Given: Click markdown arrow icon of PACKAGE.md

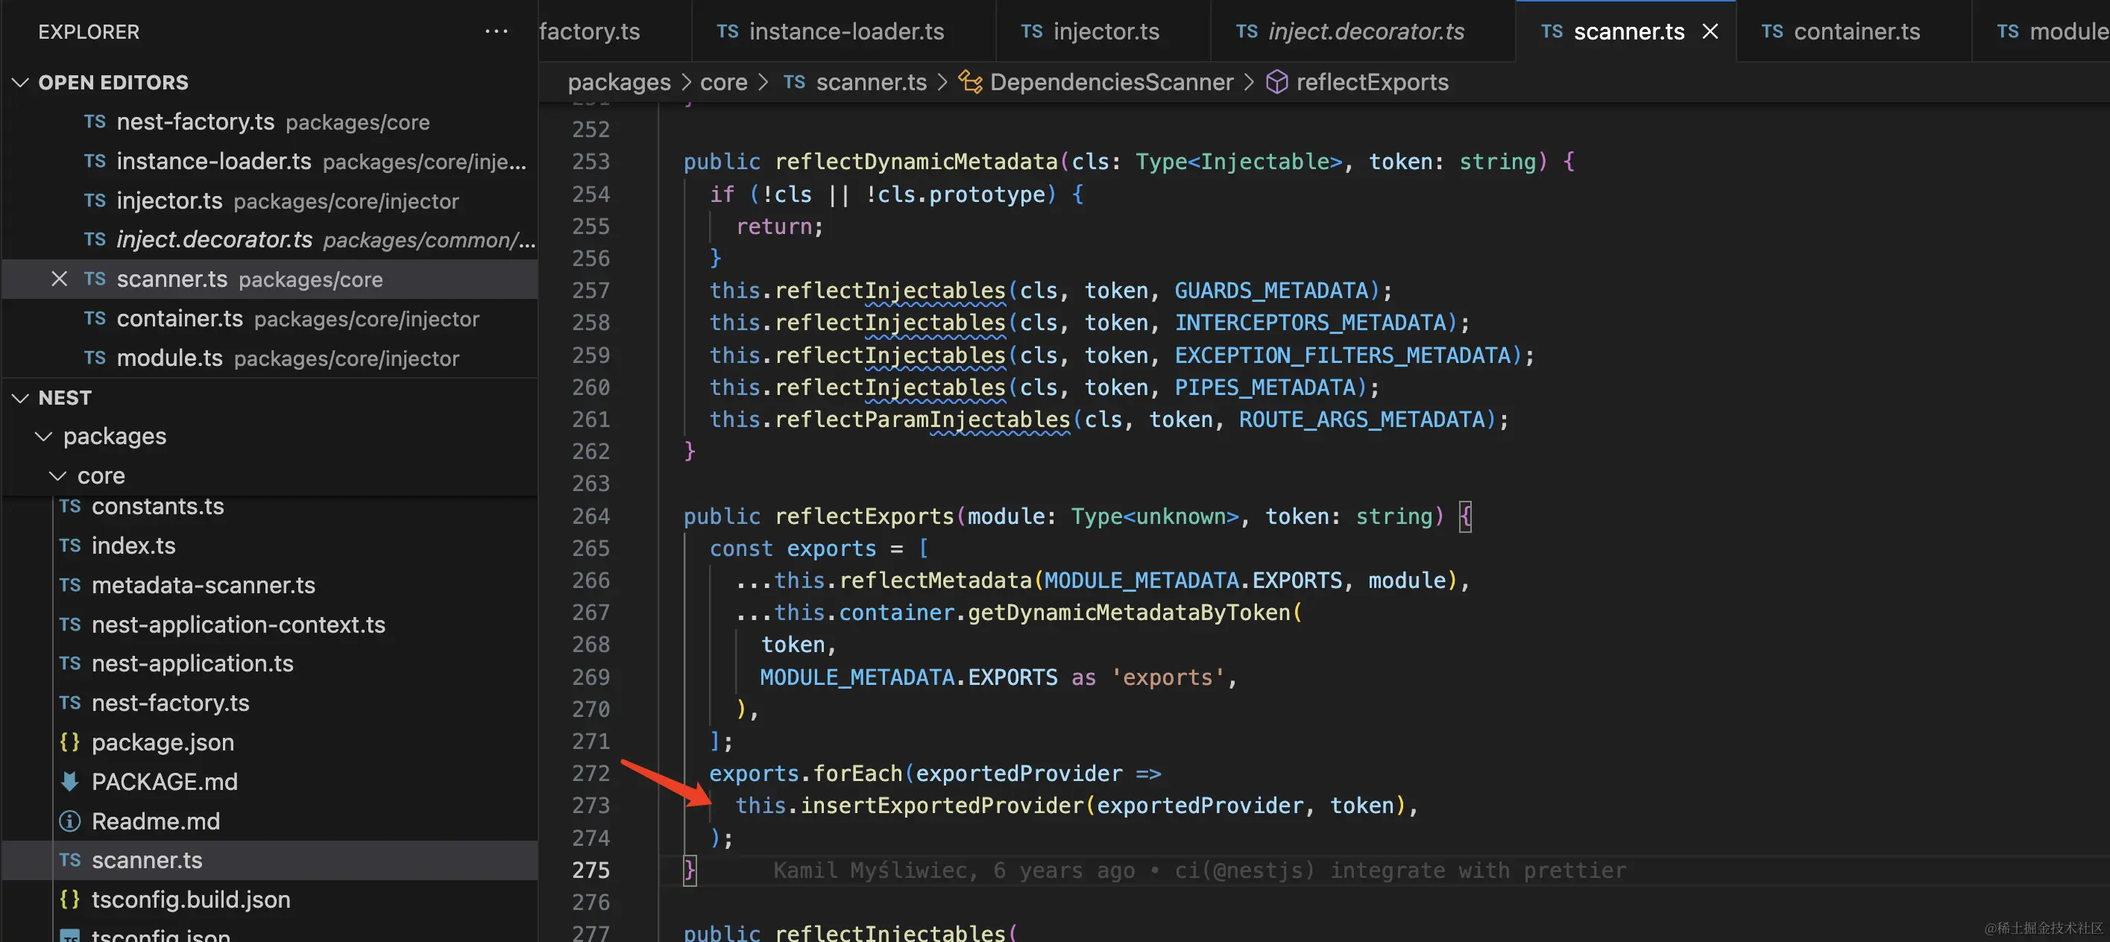Looking at the screenshot, I should click(x=70, y=782).
